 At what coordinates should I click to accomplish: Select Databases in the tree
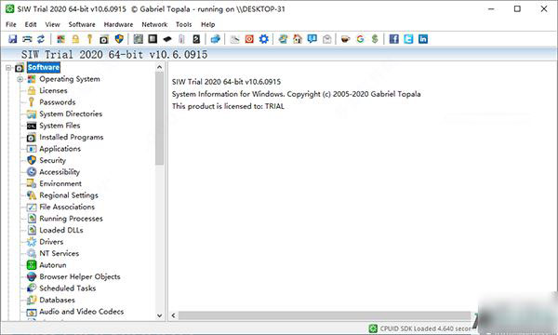point(57,301)
